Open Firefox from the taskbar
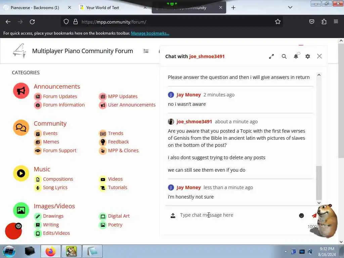The width and height of the screenshot is (344, 258). click(51, 251)
